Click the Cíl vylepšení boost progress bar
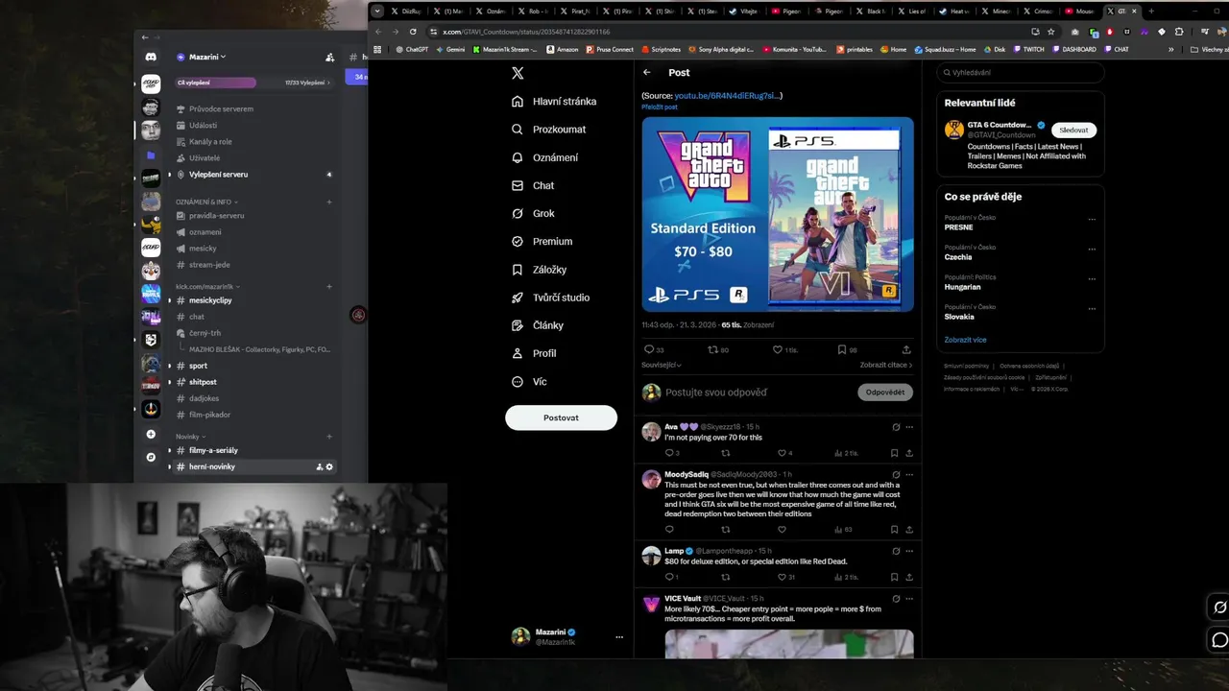The height and width of the screenshot is (691, 1229). [253, 83]
